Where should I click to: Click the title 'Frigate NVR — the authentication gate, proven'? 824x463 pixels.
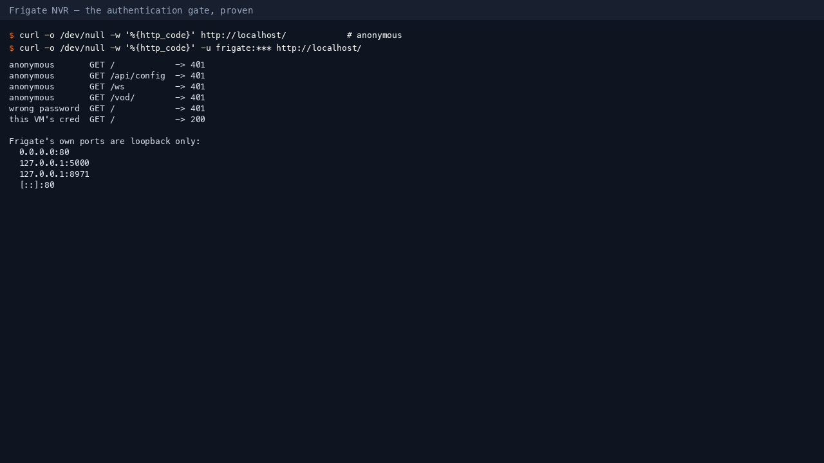pos(131,10)
